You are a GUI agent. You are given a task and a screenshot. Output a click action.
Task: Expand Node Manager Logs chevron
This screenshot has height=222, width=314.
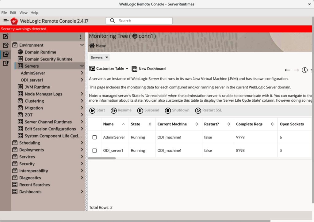coord(82,94)
